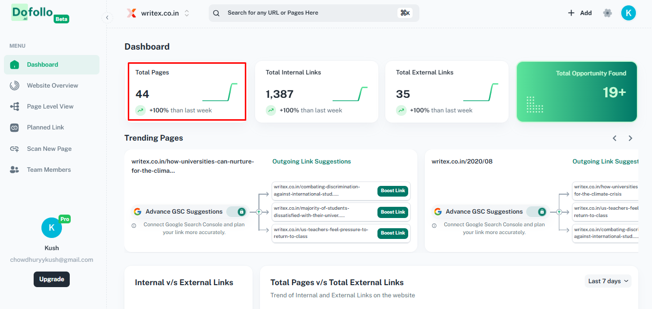Click the Google icon in the 2020/08 card
This screenshot has height=309, width=652.
[438, 212]
